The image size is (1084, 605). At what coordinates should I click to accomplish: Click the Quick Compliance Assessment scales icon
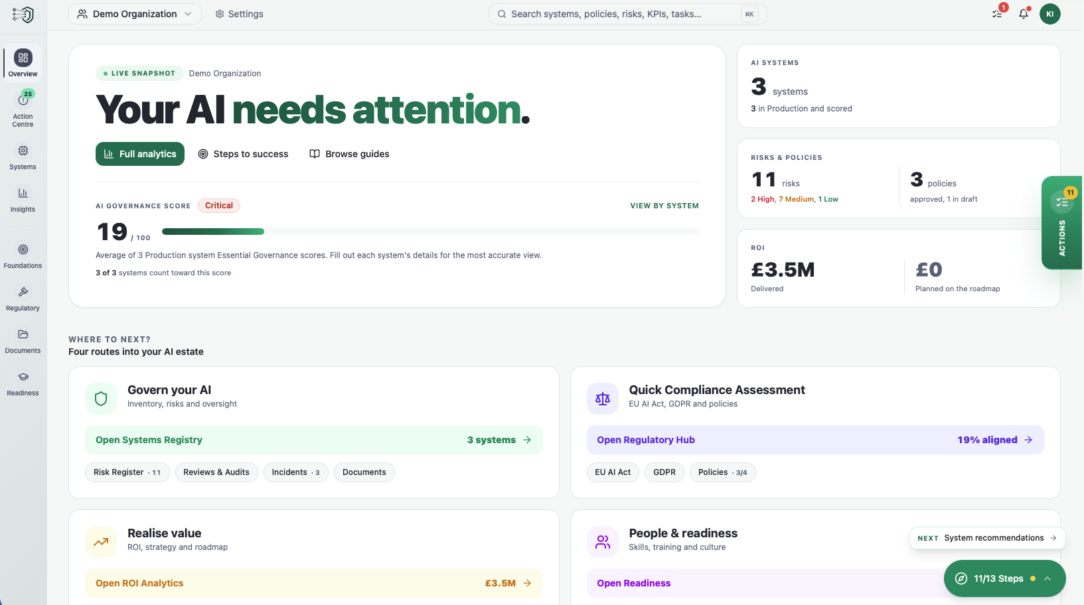coord(603,399)
